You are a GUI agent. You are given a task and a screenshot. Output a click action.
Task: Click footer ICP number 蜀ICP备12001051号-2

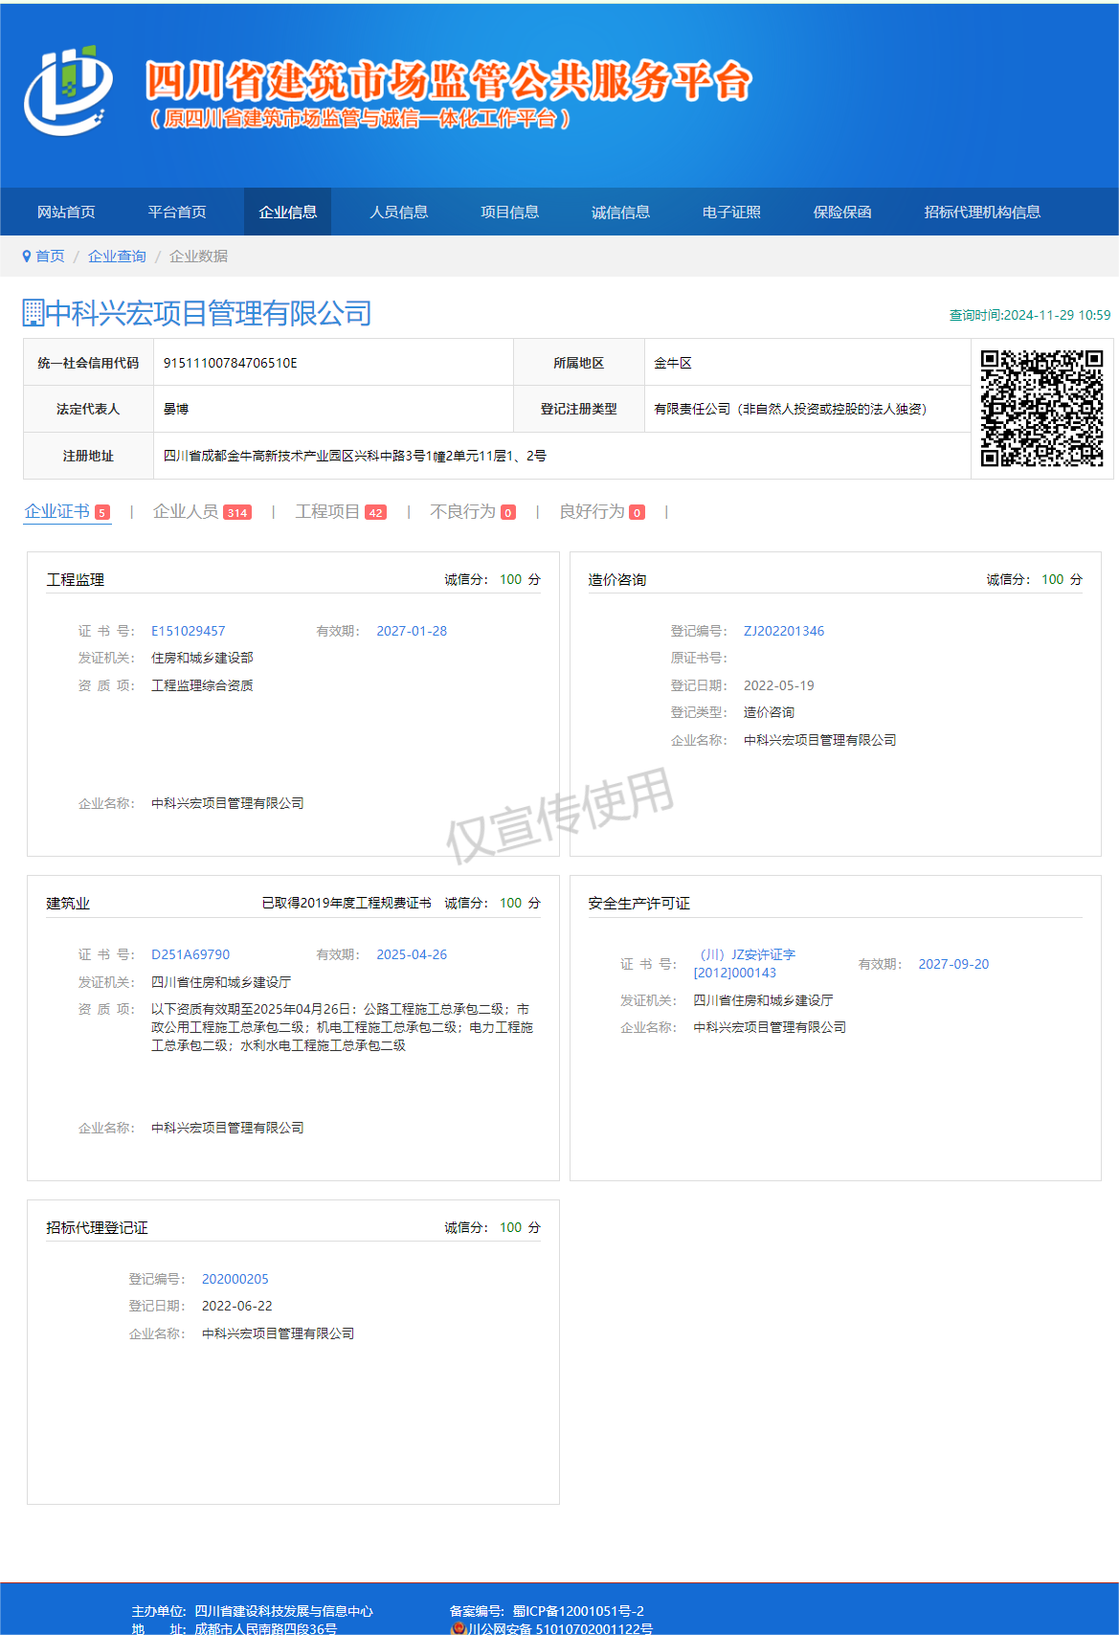(578, 1611)
